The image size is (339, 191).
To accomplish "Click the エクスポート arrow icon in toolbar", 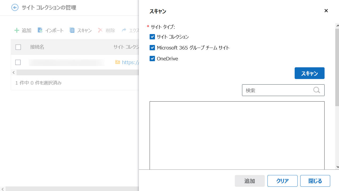I will pyautogui.click(x=124, y=30).
